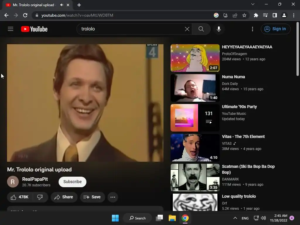This screenshot has height=225, width=300.
Task: Open the Ultimate '90s Party playlist thumbnail
Action: [195, 118]
